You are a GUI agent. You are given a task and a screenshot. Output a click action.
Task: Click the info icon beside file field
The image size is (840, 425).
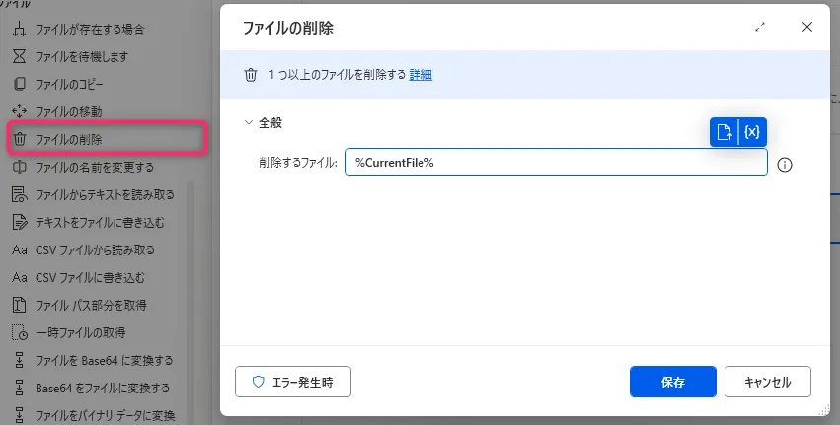click(x=785, y=165)
